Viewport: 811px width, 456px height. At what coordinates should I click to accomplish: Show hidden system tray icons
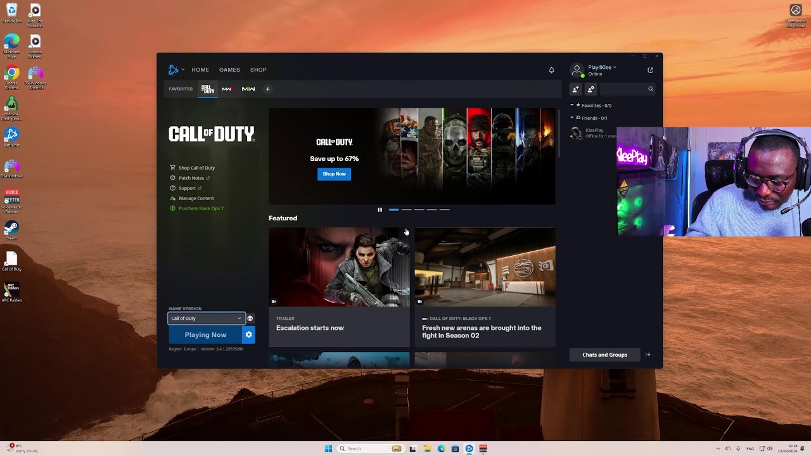click(x=718, y=449)
